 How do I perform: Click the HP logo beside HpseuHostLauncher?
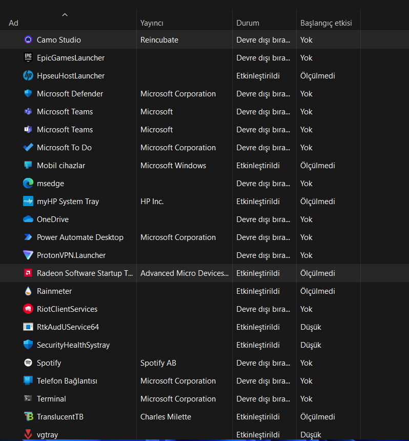28,76
